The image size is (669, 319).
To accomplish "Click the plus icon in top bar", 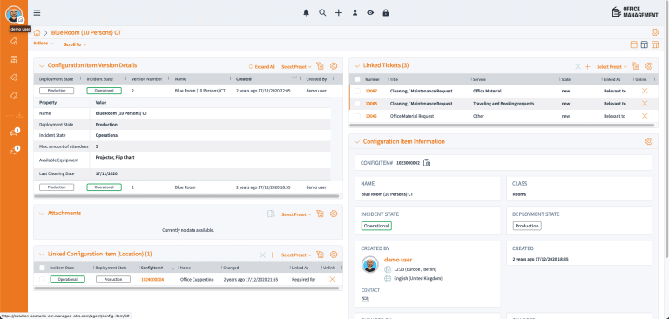I will click(338, 13).
